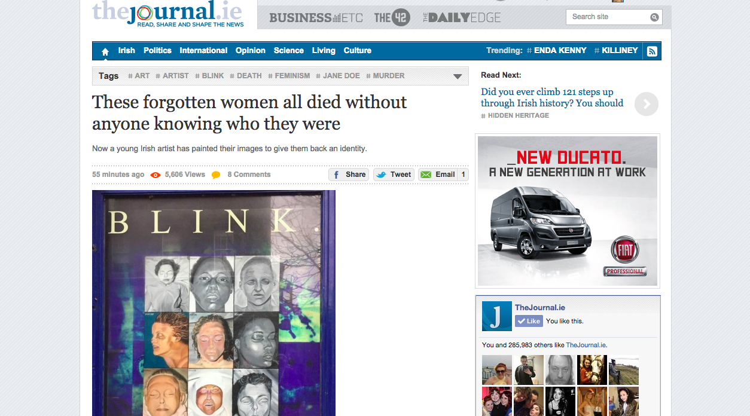
Task: Click the BLINK artwork article image
Action: [x=214, y=303]
